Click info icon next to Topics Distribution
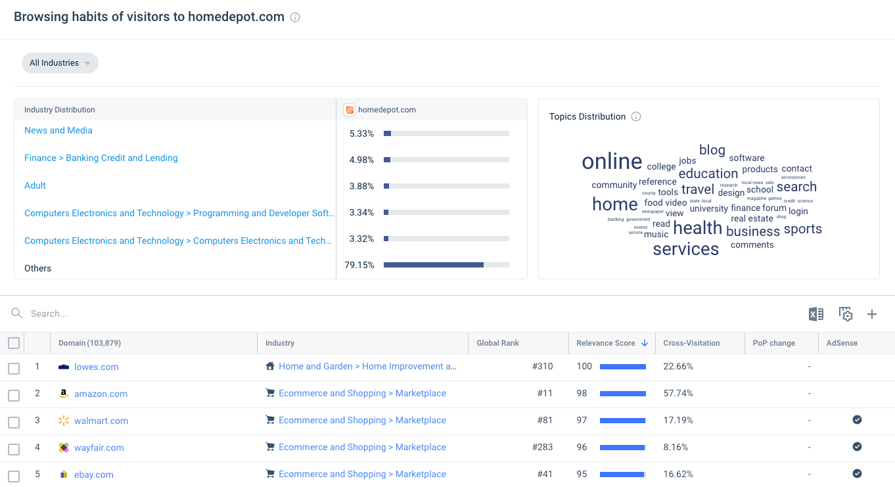This screenshot has width=895, height=487. (636, 116)
